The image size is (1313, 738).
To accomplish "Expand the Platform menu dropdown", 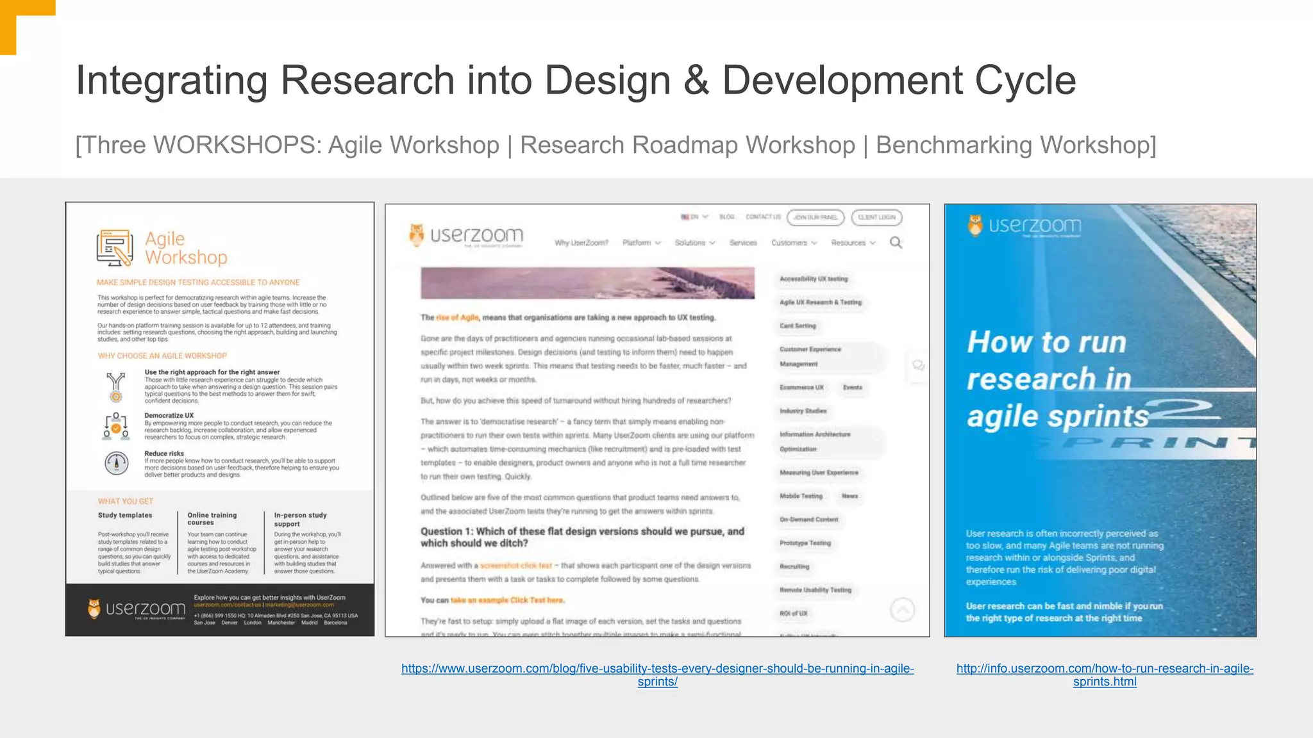I will tap(642, 243).
